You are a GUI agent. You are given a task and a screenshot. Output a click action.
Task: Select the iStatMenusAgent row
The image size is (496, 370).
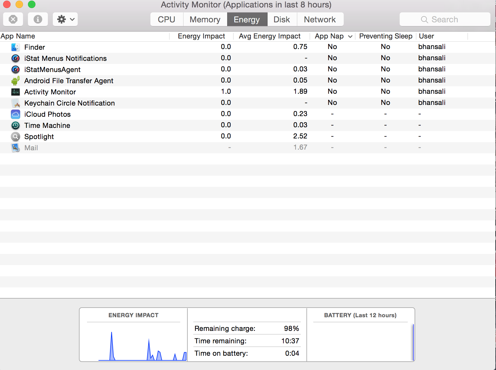pyautogui.click(x=248, y=70)
